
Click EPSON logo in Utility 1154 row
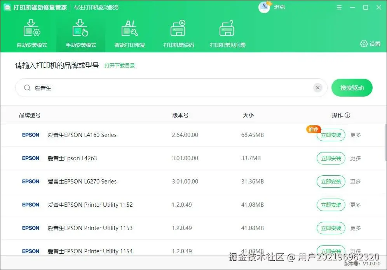[x=31, y=251]
